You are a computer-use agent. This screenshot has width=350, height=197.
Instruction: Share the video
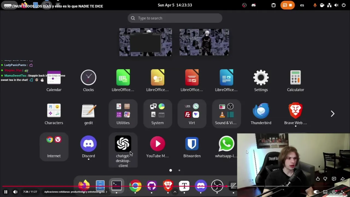tap(342, 179)
